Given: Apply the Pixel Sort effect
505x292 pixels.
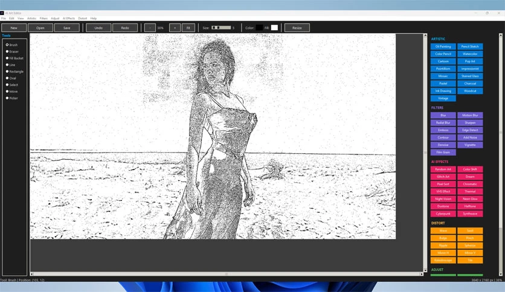Looking at the screenshot, I should pyautogui.click(x=443, y=184).
